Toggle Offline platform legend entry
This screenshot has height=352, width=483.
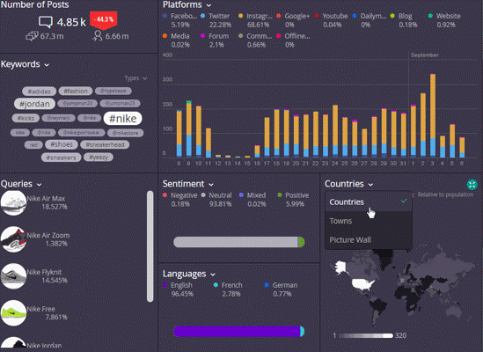click(293, 40)
